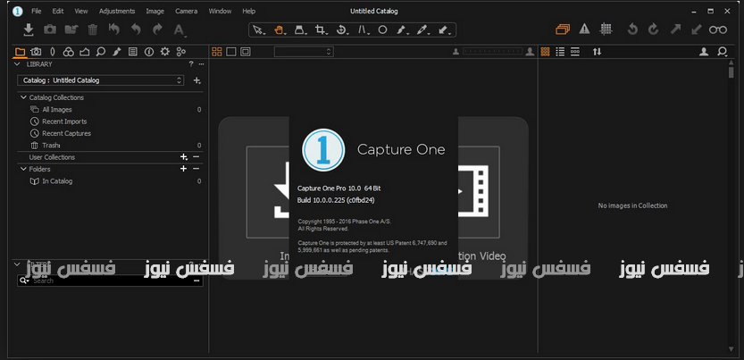This screenshot has width=744, height=360.
Task: Click the Reset adjustments double-arrow icon
Action: point(114,29)
